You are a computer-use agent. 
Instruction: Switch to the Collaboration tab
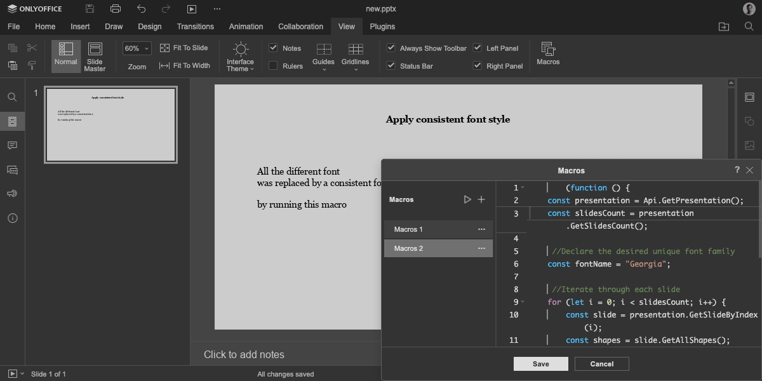coord(301,27)
